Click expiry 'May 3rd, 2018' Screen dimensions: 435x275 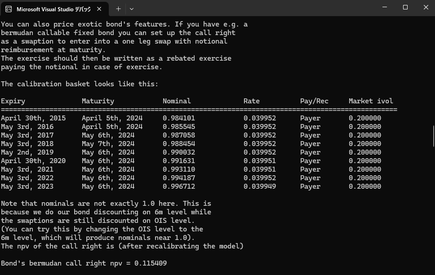[27, 144]
